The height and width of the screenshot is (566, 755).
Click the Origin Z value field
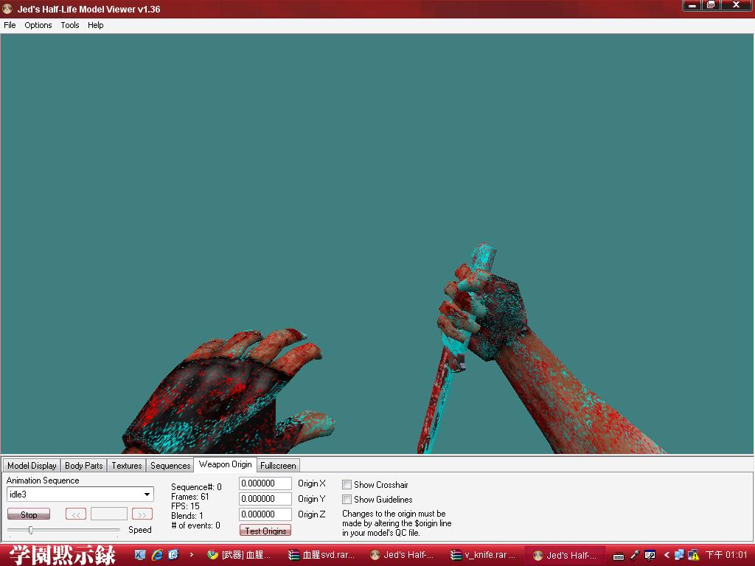(265, 514)
